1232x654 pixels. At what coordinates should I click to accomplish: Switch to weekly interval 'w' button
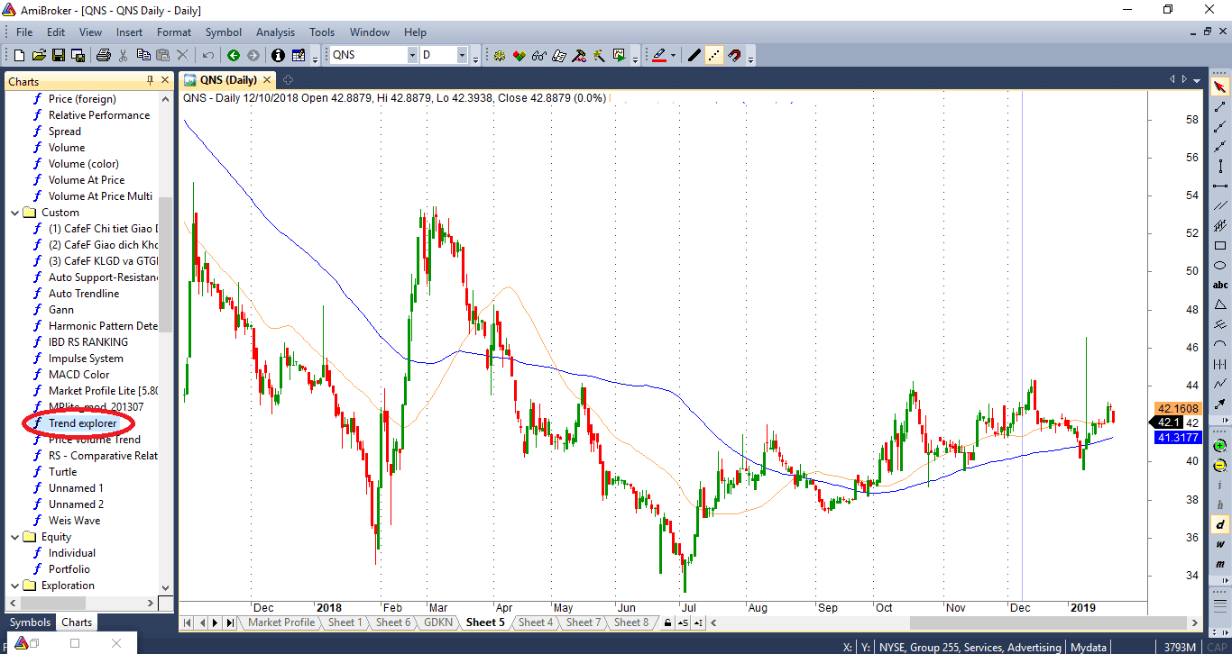tap(1220, 544)
